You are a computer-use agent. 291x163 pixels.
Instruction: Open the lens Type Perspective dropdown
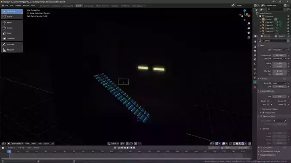coord(280,50)
